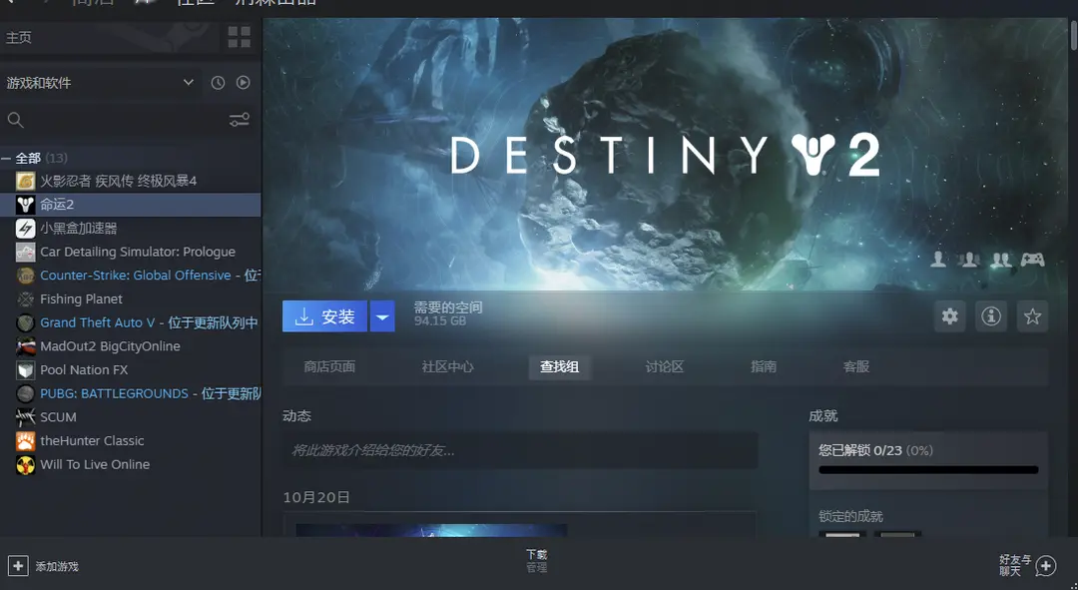Click the Fishing Planet icon
Screen dimensions: 1078x590
coord(25,299)
